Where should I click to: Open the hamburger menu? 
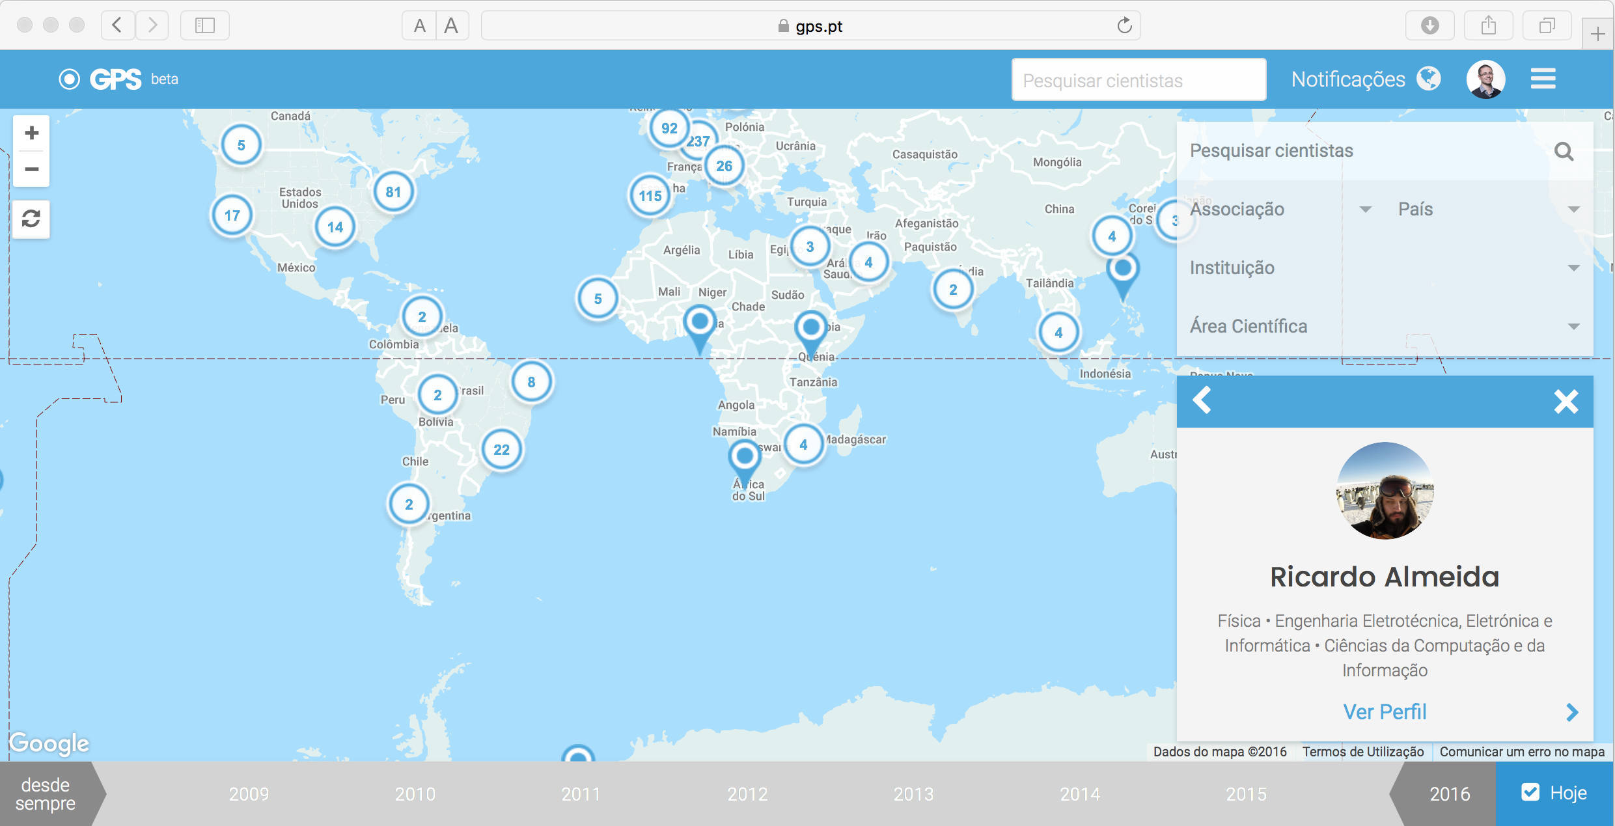pos(1543,79)
